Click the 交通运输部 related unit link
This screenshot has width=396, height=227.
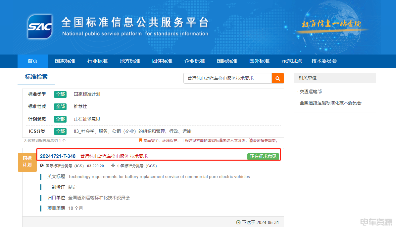(311, 92)
